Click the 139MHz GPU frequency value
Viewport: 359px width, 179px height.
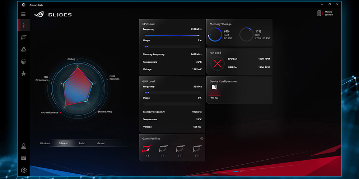point(197,87)
